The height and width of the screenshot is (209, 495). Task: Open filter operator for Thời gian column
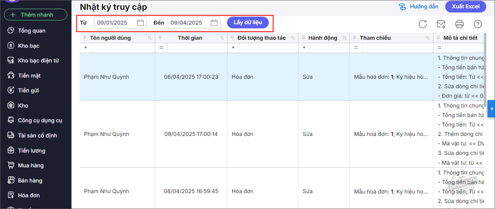(161, 48)
